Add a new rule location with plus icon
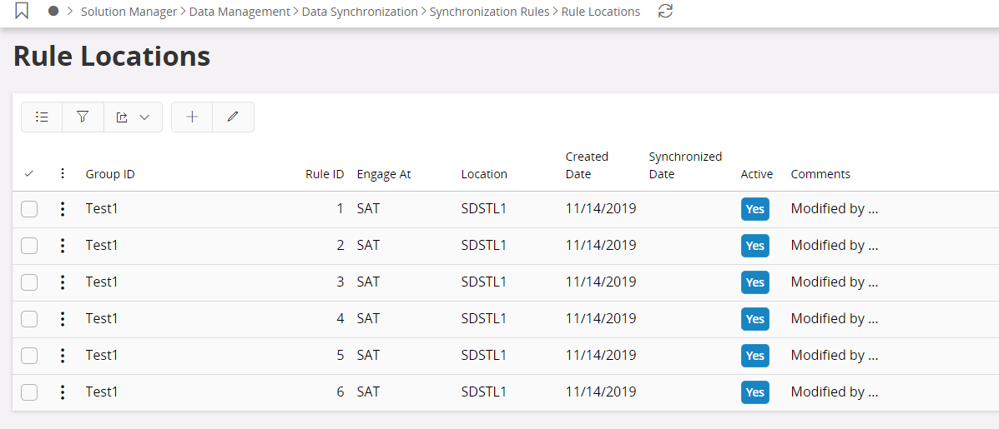Screen dimensions: 999x429 (192, 117)
